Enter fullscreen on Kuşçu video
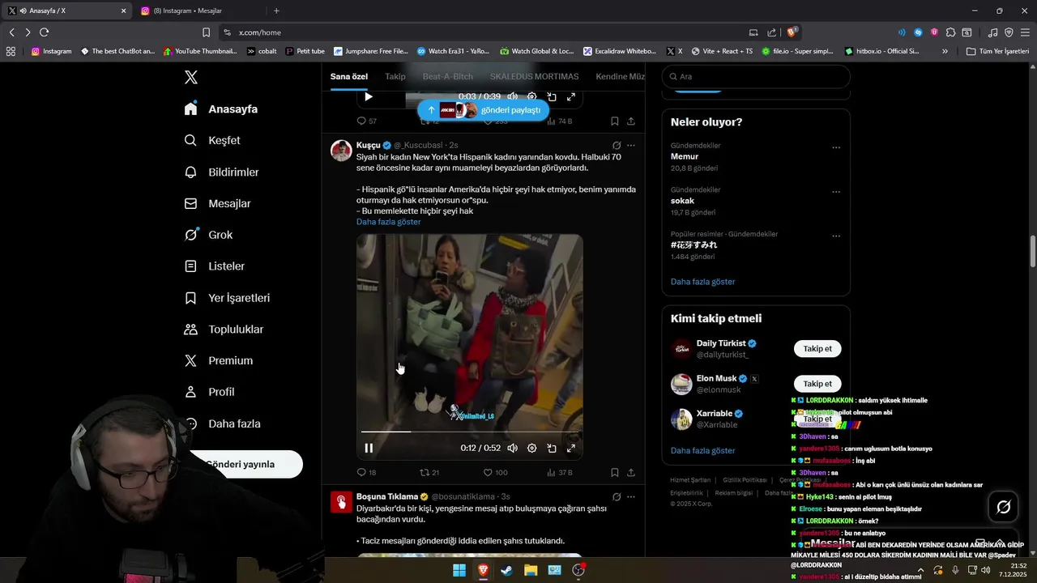 tap(571, 448)
